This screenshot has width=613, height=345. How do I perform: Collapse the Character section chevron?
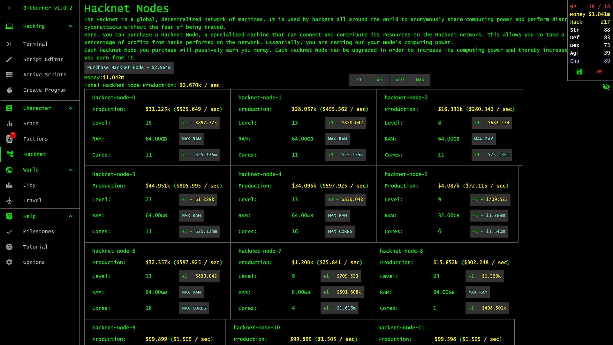click(71, 108)
